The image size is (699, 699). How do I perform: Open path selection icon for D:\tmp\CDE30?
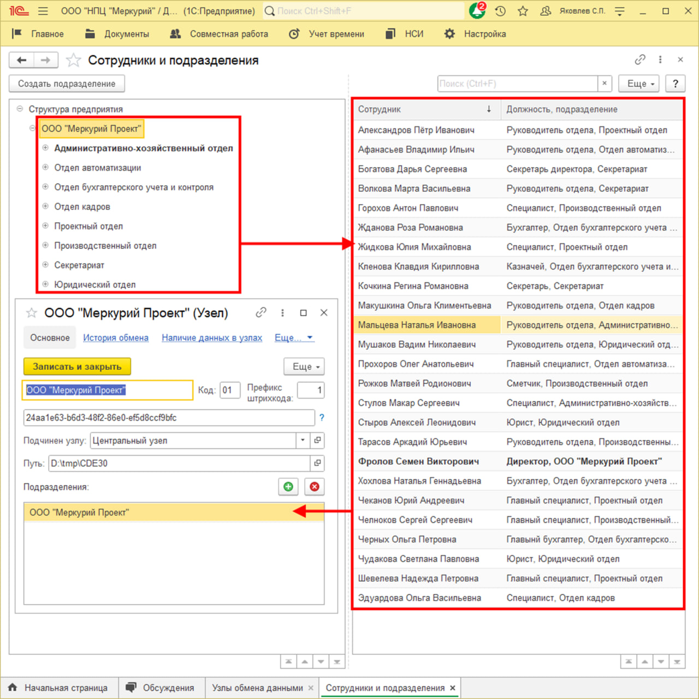[x=317, y=463]
